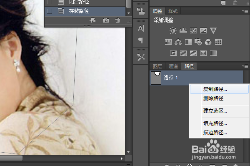Screen dimensions: 250x166
Task: Add a Levels adjustment
Action: [x=183, y=30]
